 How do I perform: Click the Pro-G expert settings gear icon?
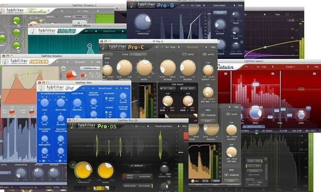242,42
